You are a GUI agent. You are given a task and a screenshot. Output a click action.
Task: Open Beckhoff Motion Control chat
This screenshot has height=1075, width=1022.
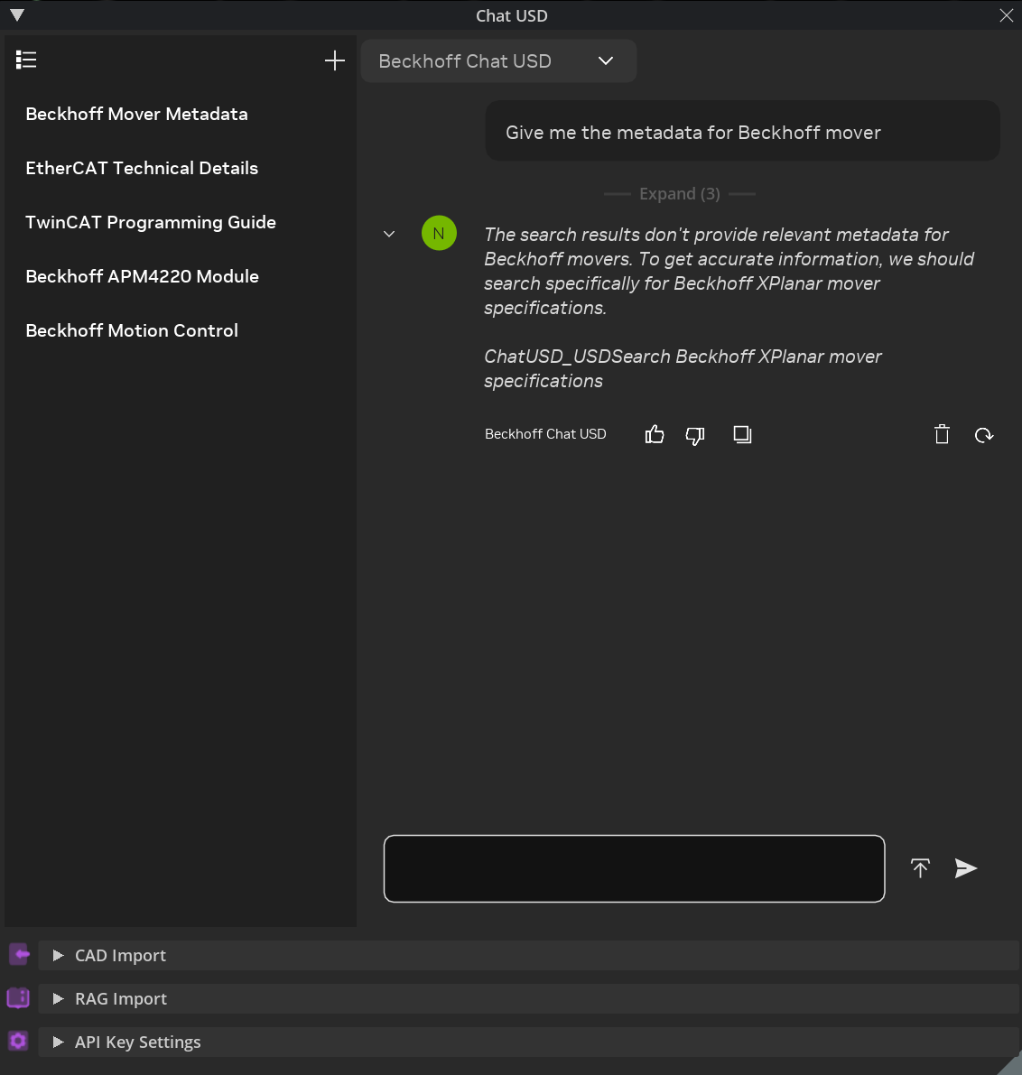[132, 330]
